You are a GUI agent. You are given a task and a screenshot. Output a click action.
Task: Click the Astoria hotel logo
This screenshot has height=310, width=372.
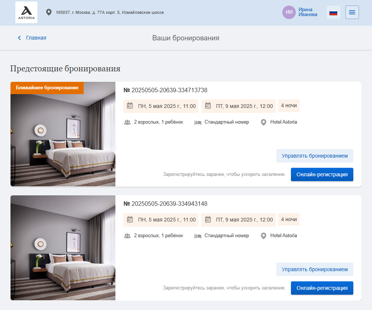[27, 12]
